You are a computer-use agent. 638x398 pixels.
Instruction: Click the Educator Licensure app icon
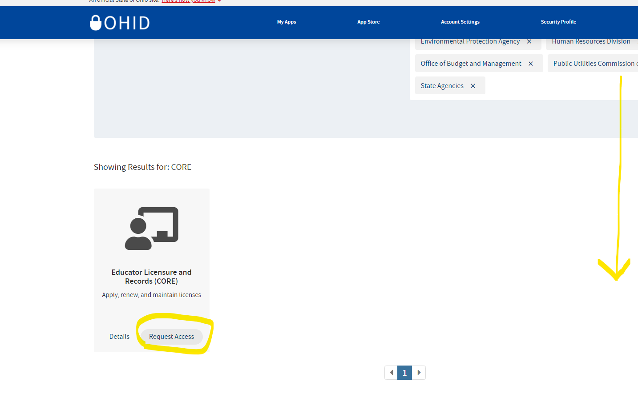point(151,228)
